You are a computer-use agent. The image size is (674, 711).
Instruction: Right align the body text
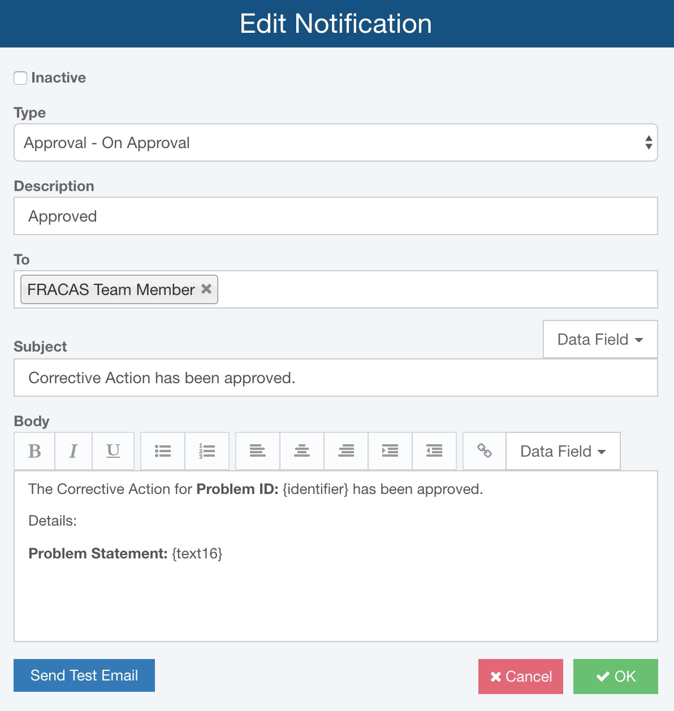point(346,451)
